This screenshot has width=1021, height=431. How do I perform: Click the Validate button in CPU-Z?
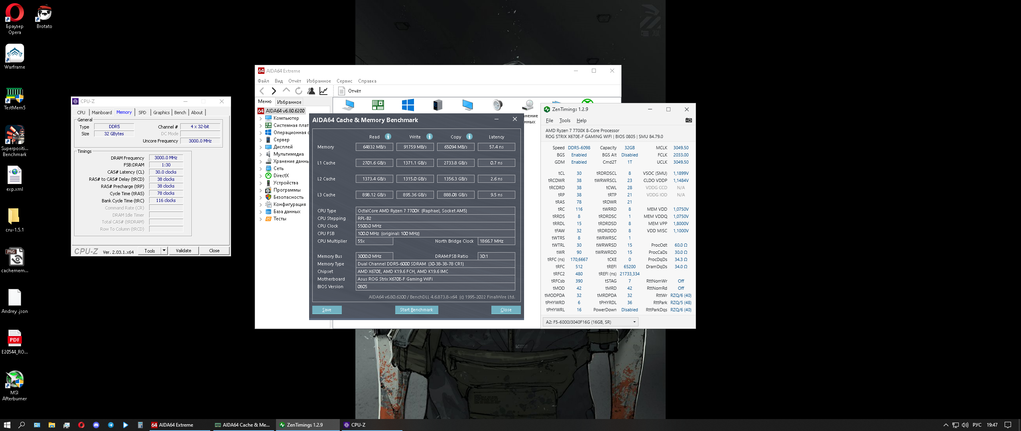point(183,251)
